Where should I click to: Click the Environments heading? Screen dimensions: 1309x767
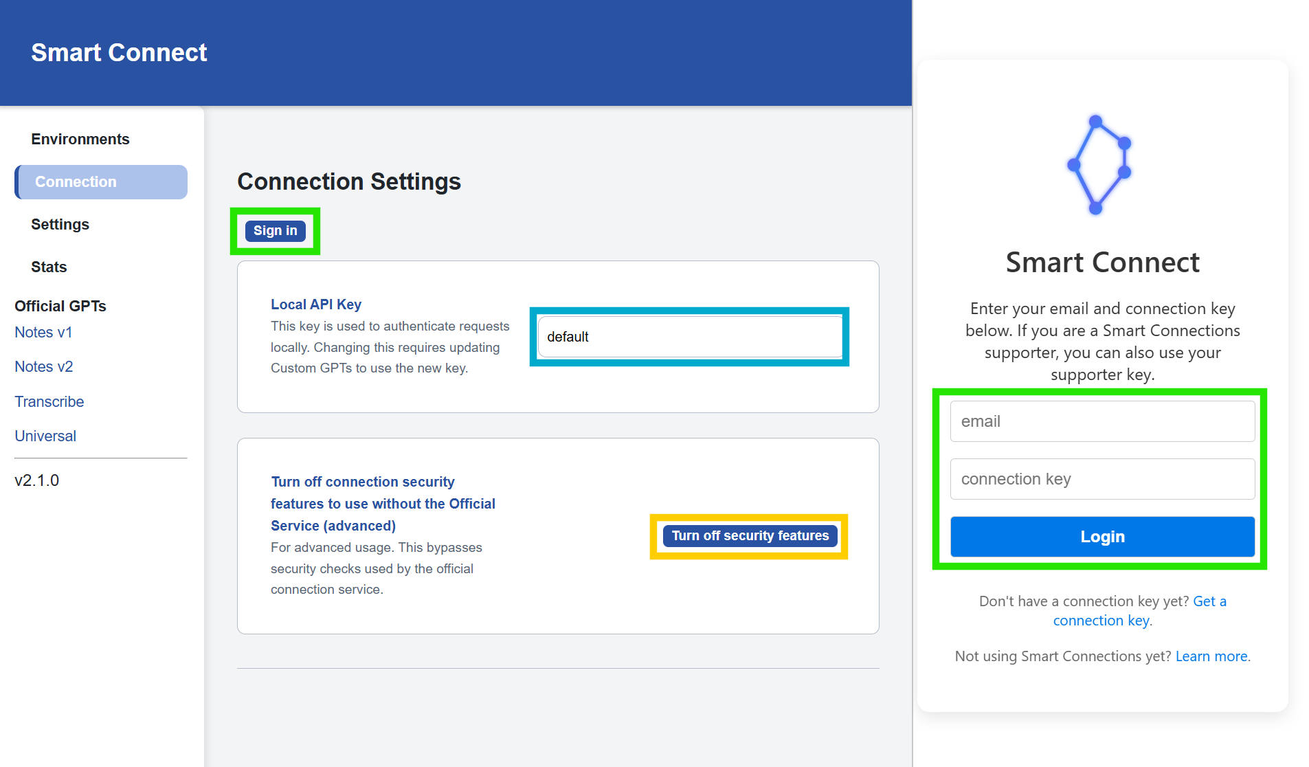tap(80, 138)
